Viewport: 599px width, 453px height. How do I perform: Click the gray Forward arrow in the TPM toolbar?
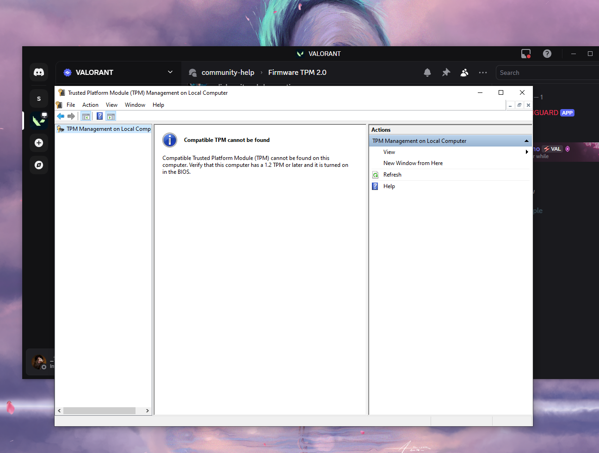click(x=71, y=116)
